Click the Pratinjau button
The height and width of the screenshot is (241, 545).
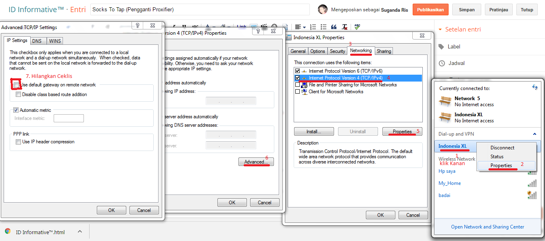pyautogui.click(x=499, y=10)
